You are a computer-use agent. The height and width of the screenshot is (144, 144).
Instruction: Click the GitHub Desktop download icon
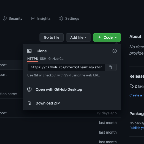click(29, 89)
